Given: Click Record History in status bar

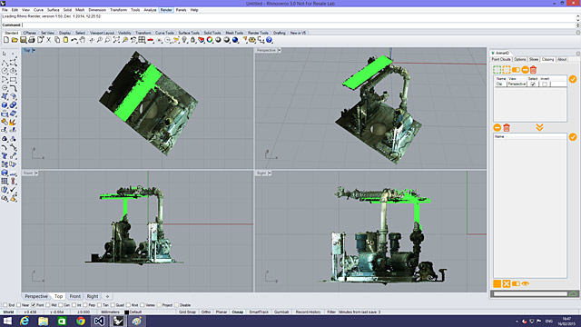Looking at the screenshot, I should (308, 312).
